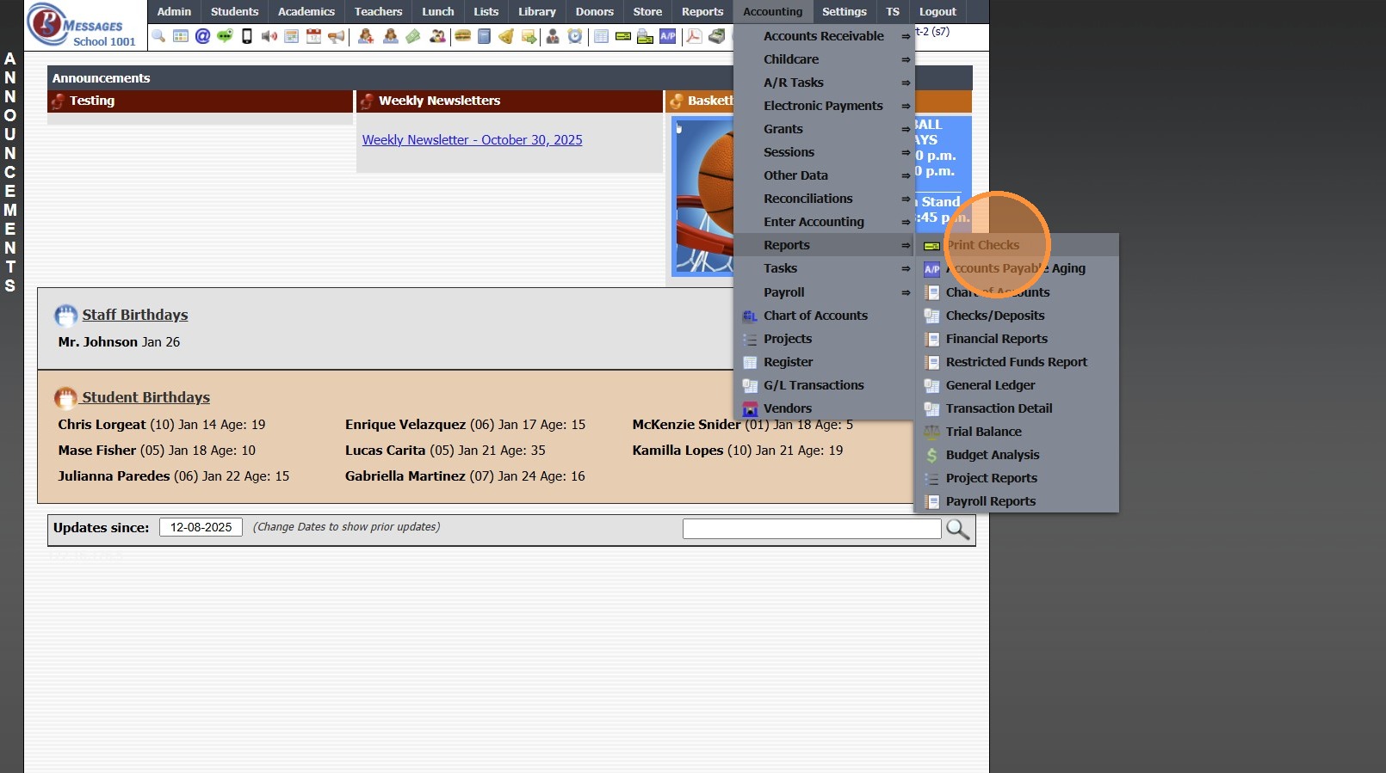Choose Accounts Payable Aging report
Image resolution: width=1386 pixels, height=773 pixels.
point(1016,268)
